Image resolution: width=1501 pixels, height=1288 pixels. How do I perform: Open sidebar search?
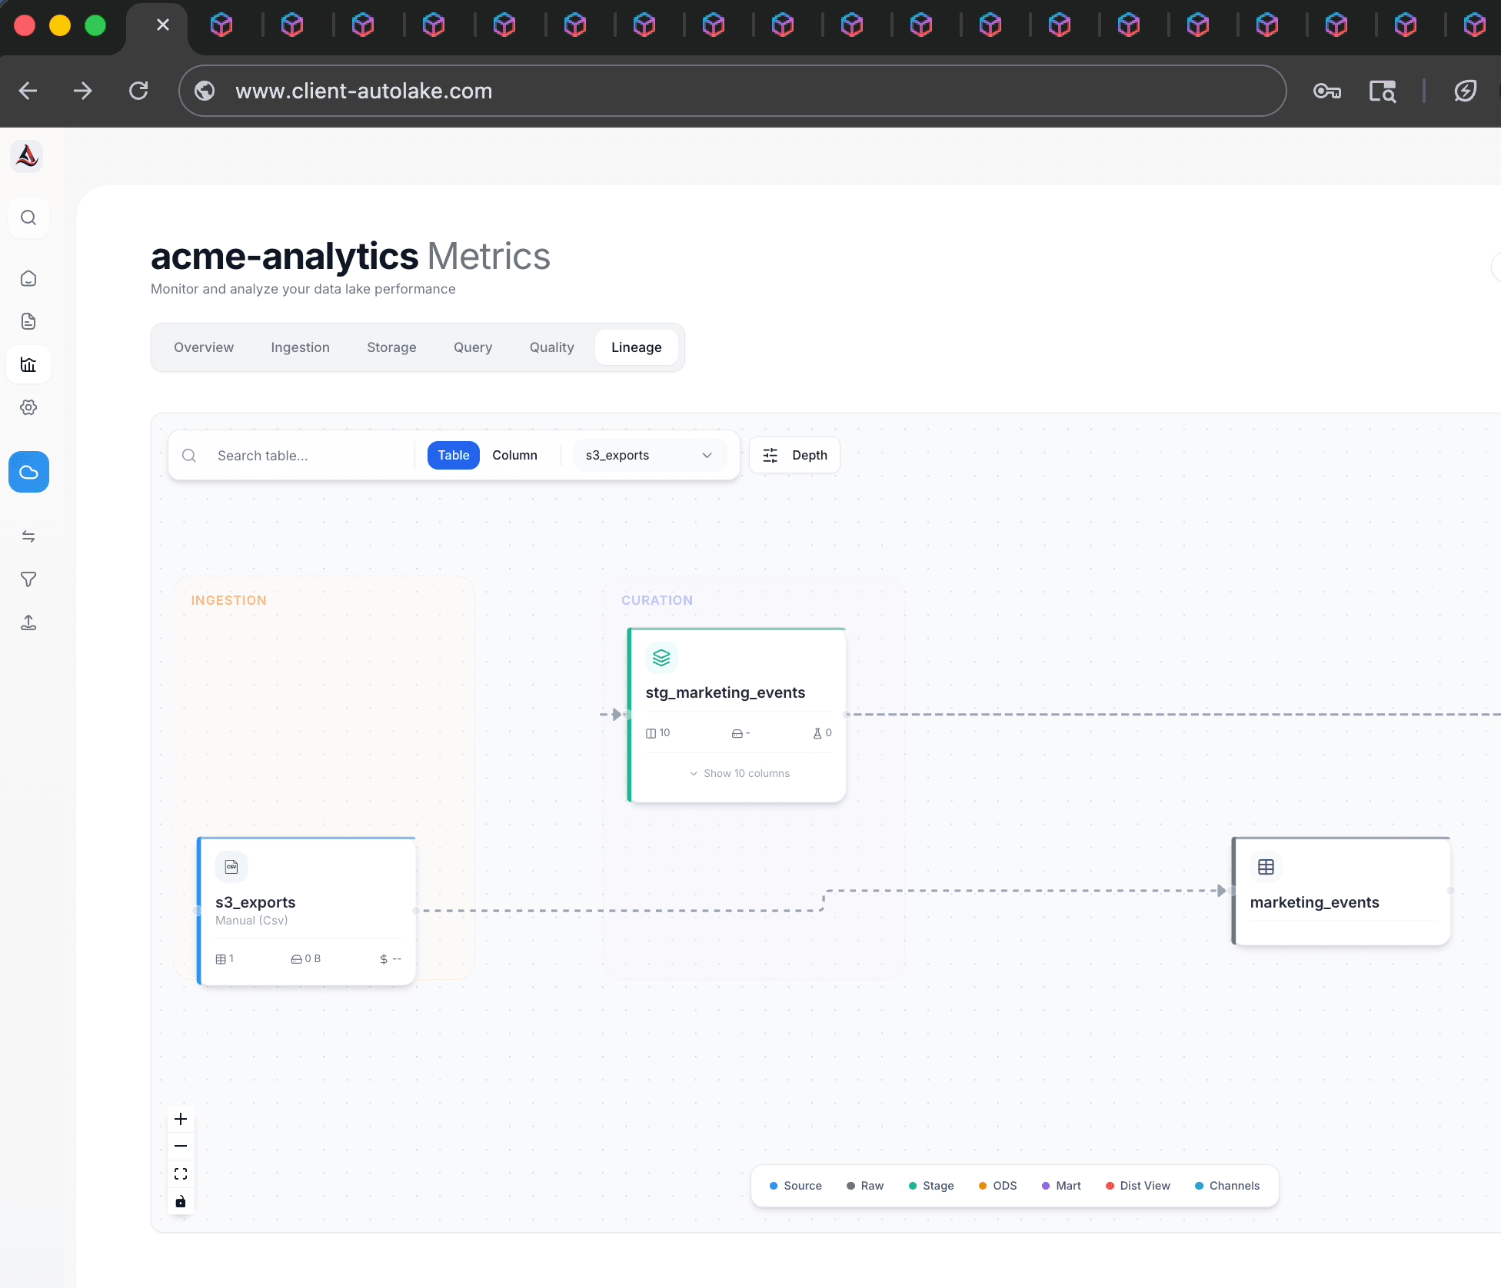(28, 217)
